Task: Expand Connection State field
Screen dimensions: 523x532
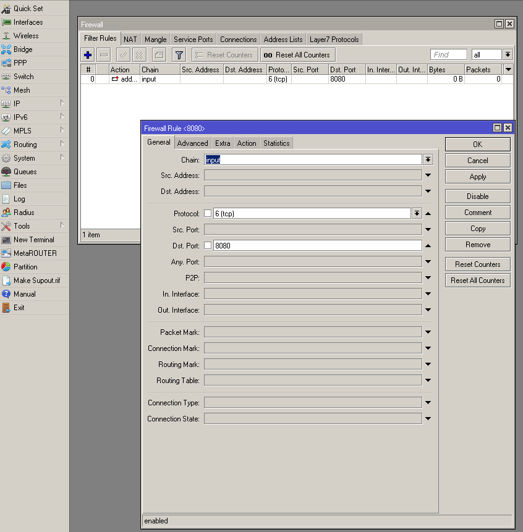Action: point(428,418)
